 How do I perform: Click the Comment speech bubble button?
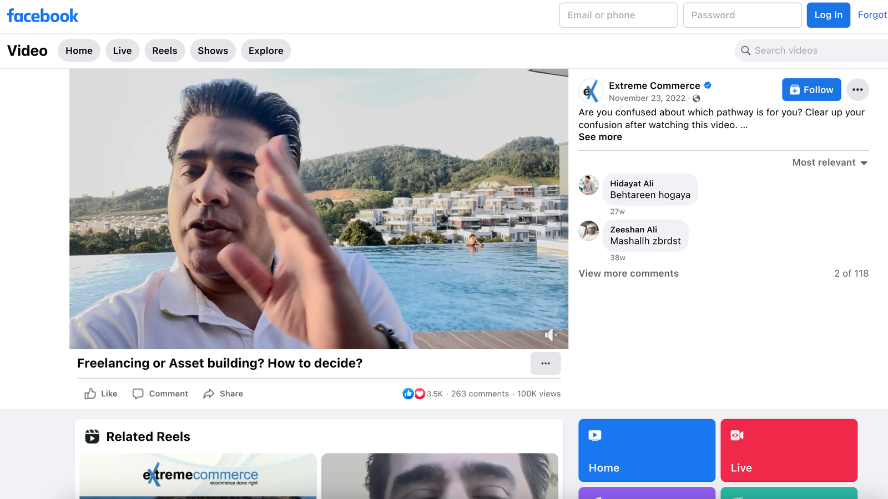click(160, 394)
